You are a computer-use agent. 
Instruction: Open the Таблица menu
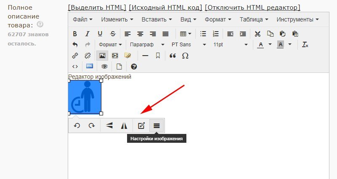[254, 19]
